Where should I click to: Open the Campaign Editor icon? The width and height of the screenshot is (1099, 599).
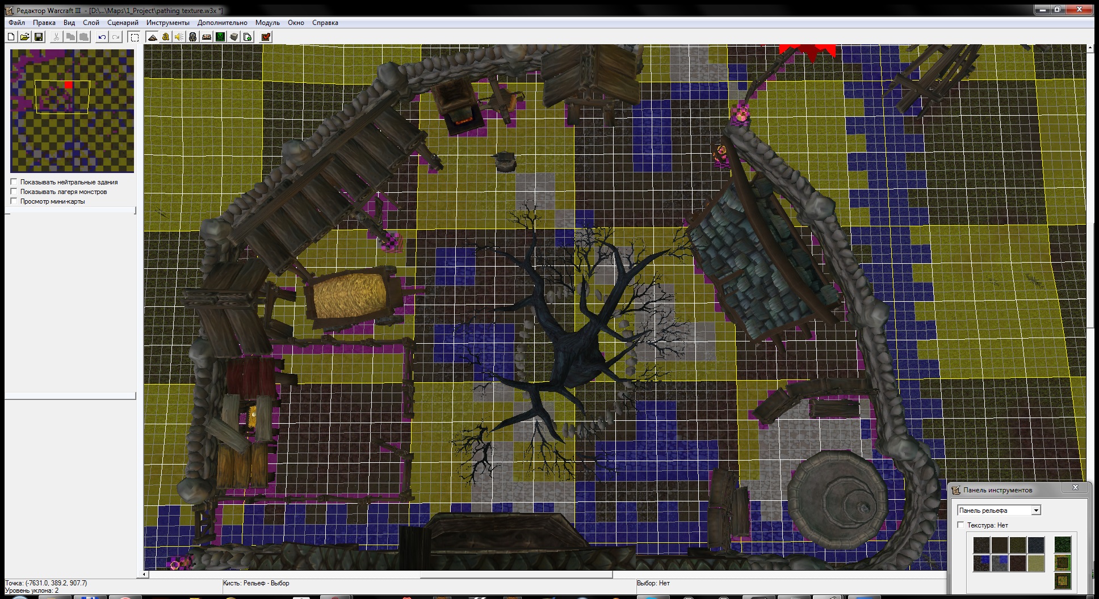coord(207,37)
